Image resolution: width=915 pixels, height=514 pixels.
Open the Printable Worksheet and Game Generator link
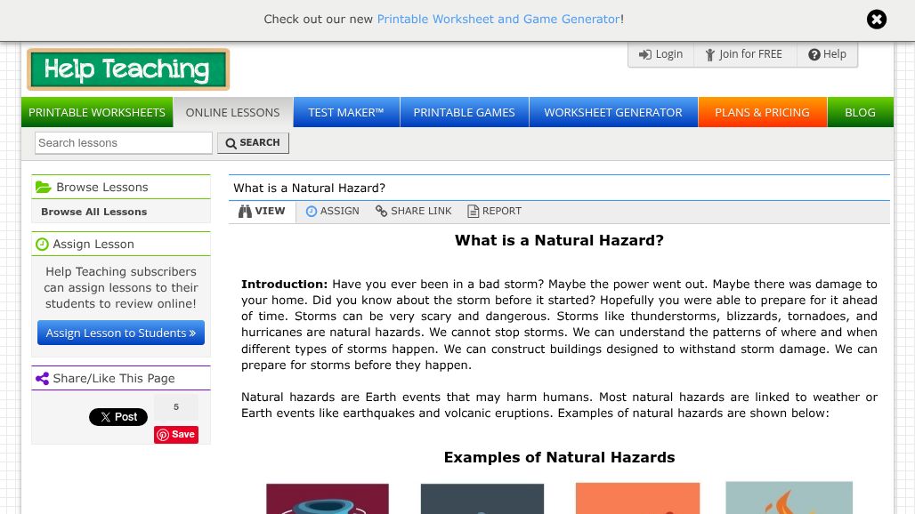pos(498,19)
